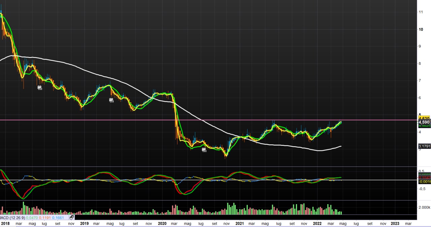431x227 pixels.
Task: Select the 2020 year label on time axis
Action: point(162,223)
